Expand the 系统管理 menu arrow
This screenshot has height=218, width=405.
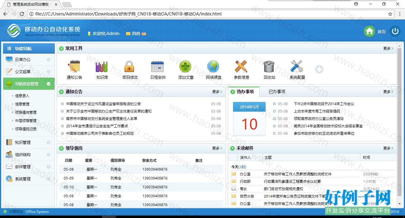[x=49, y=179]
